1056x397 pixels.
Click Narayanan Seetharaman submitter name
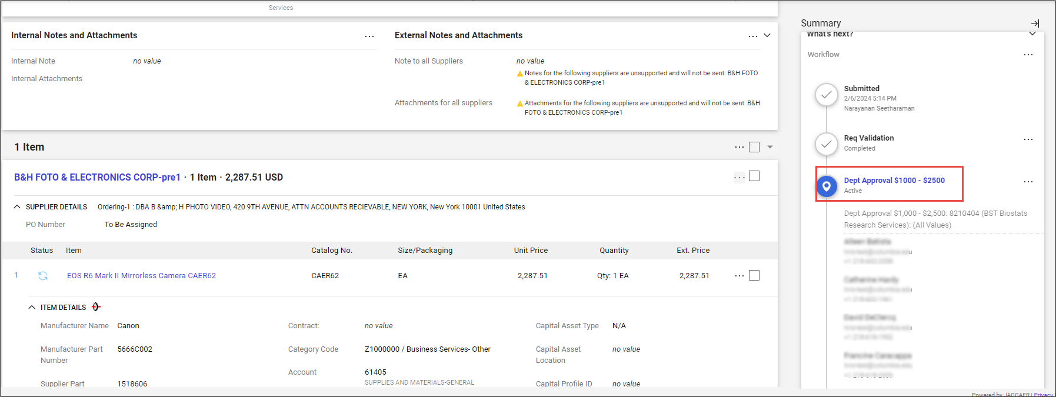(x=879, y=108)
